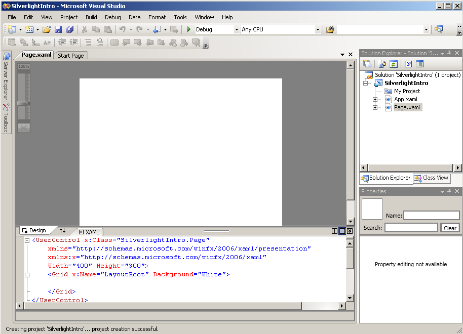Screen dimensions: 463x334
Task: Select the Design view tab
Action: click(x=34, y=230)
